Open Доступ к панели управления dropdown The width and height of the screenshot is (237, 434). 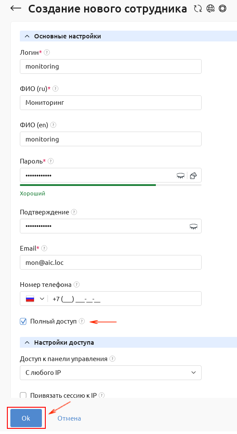click(x=111, y=373)
